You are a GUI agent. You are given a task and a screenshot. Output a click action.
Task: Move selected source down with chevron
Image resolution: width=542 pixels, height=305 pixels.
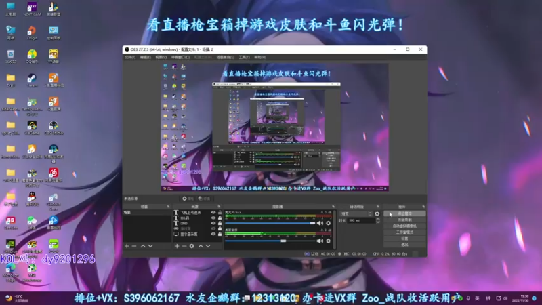pos(208,246)
